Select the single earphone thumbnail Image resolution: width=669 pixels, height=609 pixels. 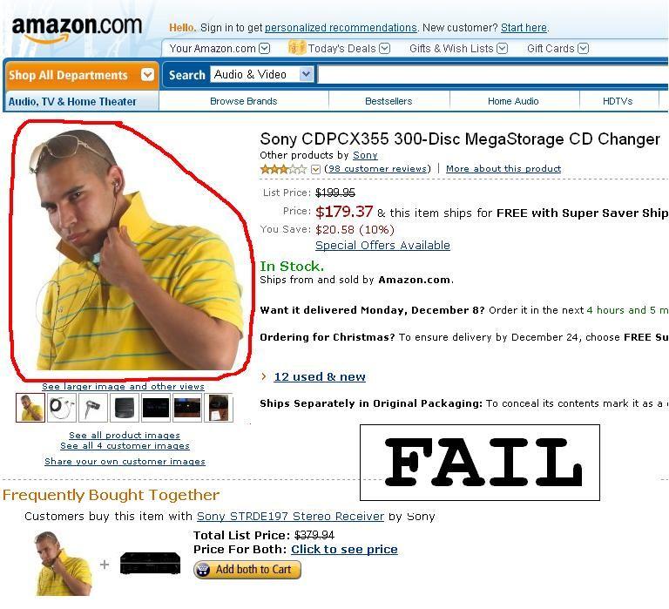coord(93,408)
